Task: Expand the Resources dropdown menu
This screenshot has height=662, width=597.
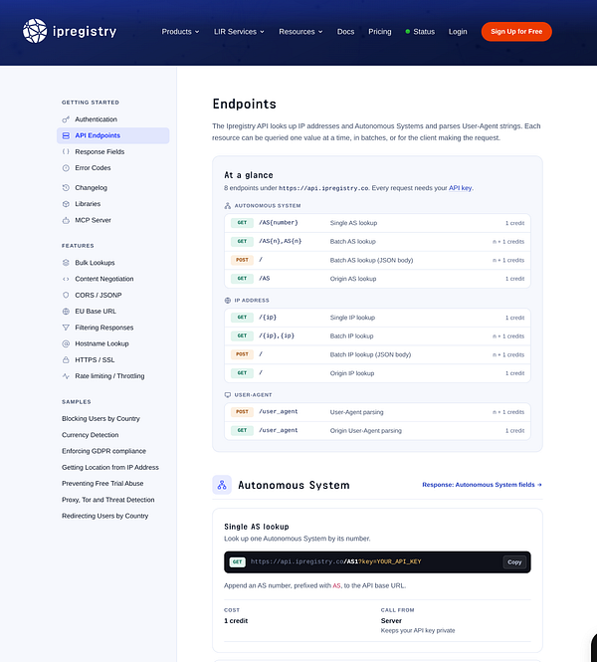Action: 300,32
